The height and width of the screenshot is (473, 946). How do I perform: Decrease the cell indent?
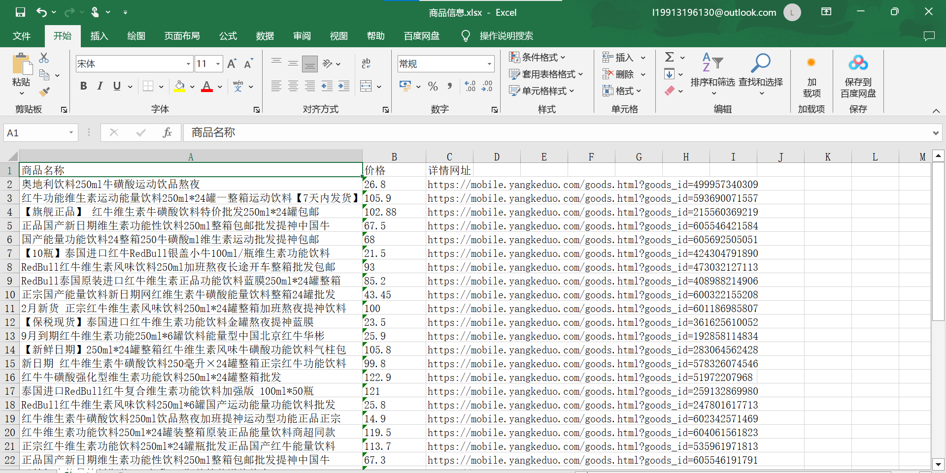pyautogui.click(x=327, y=86)
